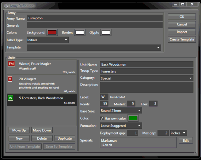
Task: Click the Create Template button
Action: 182,39
